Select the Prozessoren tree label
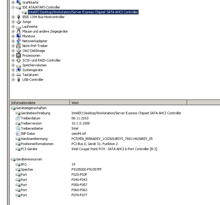 pos(31,55)
